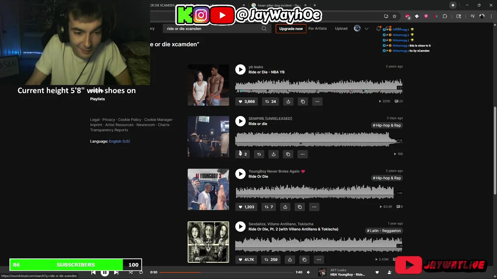
Task: Open a new browser tab with the plus button
Action: pos(315,5)
